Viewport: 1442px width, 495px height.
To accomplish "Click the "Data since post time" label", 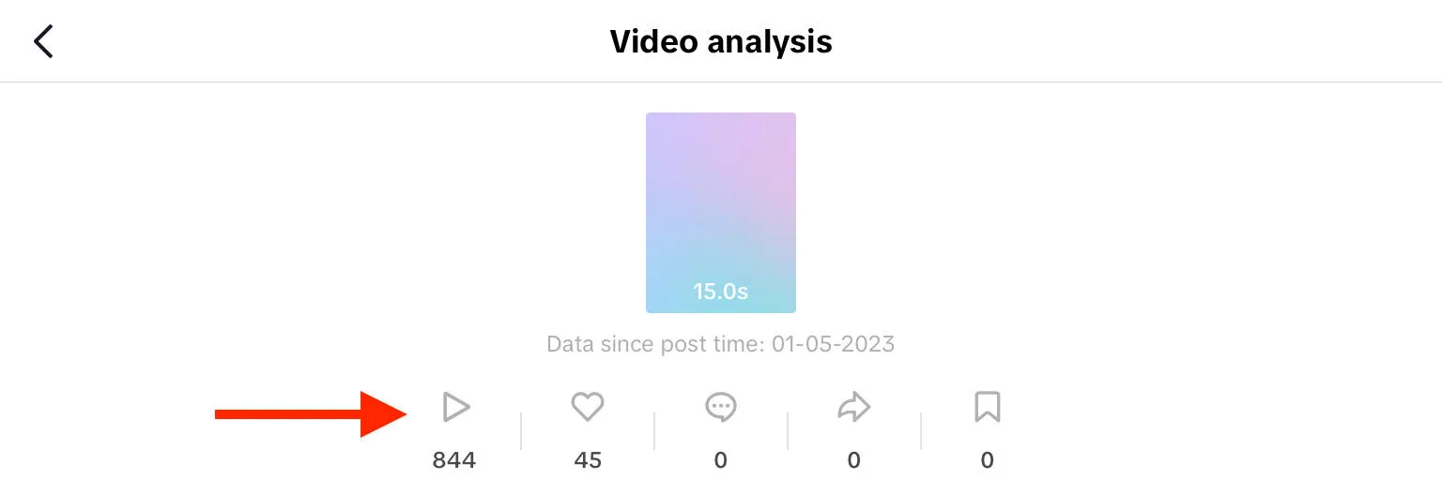I will (x=655, y=344).
